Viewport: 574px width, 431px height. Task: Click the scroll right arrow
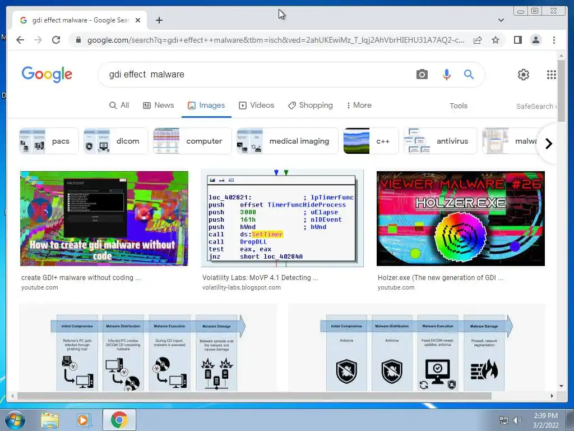pos(552,396)
